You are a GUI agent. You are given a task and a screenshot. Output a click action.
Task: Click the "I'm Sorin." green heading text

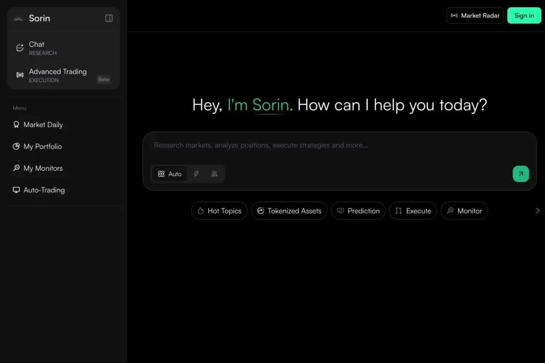tap(260, 105)
